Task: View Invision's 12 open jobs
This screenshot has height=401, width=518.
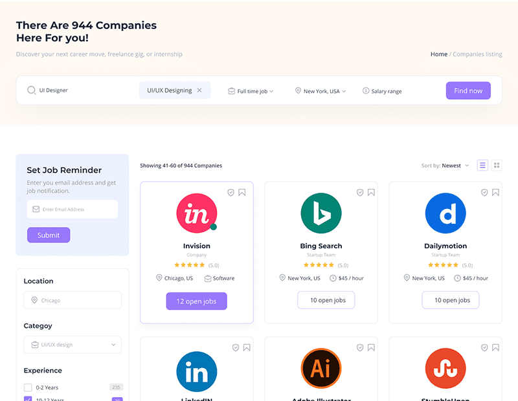Action: click(196, 301)
